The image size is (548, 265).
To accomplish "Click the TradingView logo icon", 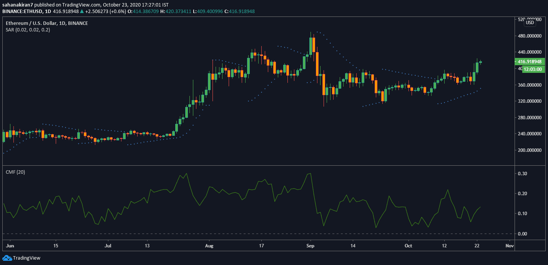I will tap(7, 258).
